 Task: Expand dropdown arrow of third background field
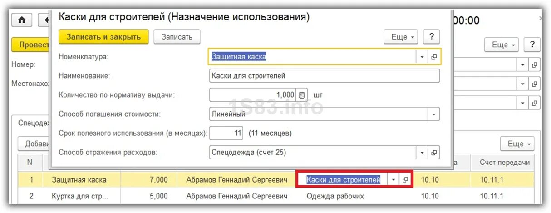[524, 103]
